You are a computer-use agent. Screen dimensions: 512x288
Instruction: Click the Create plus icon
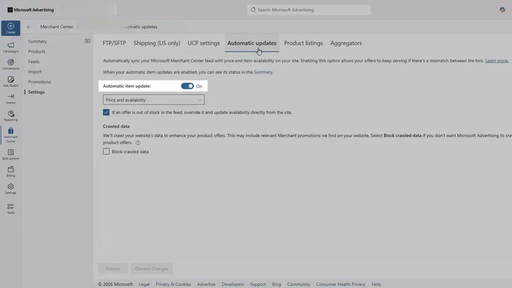11,26
